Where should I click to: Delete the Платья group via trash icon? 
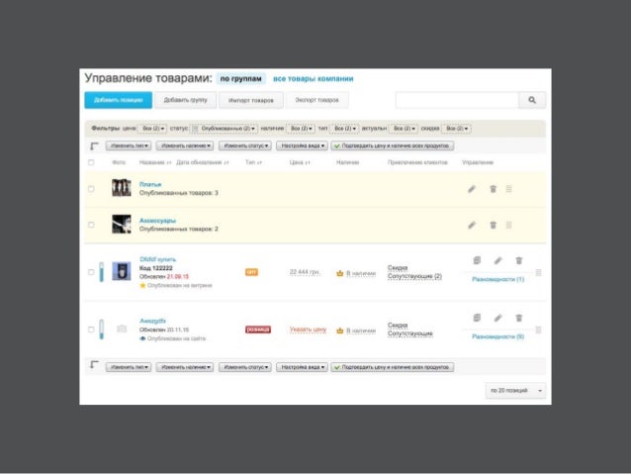pyautogui.click(x=493, y=189)
